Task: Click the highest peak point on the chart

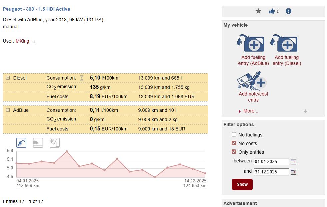Action: tap(67, 151)
